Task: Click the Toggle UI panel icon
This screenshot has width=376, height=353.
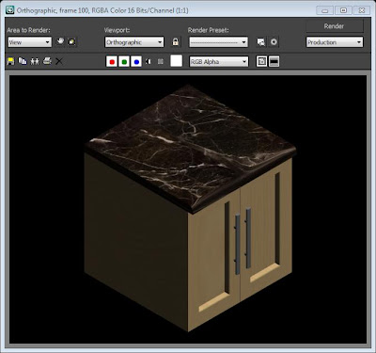Action: pyautogui.click(x=274, y=61)
